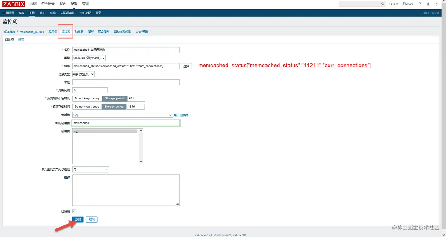
Task: Switch to the 进程 tab
Action: pyautogui.click(x=21, y=40)
